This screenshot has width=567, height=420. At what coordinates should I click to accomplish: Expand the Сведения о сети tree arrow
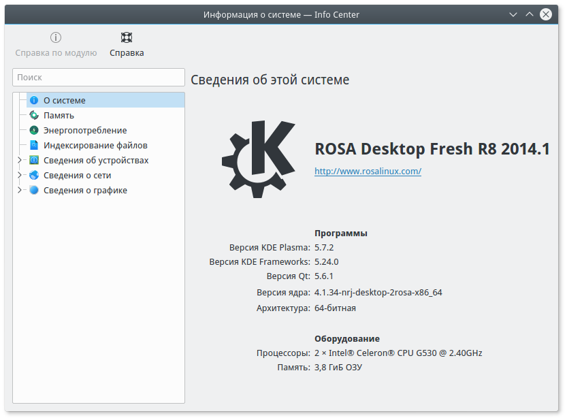tap(20, 176)
